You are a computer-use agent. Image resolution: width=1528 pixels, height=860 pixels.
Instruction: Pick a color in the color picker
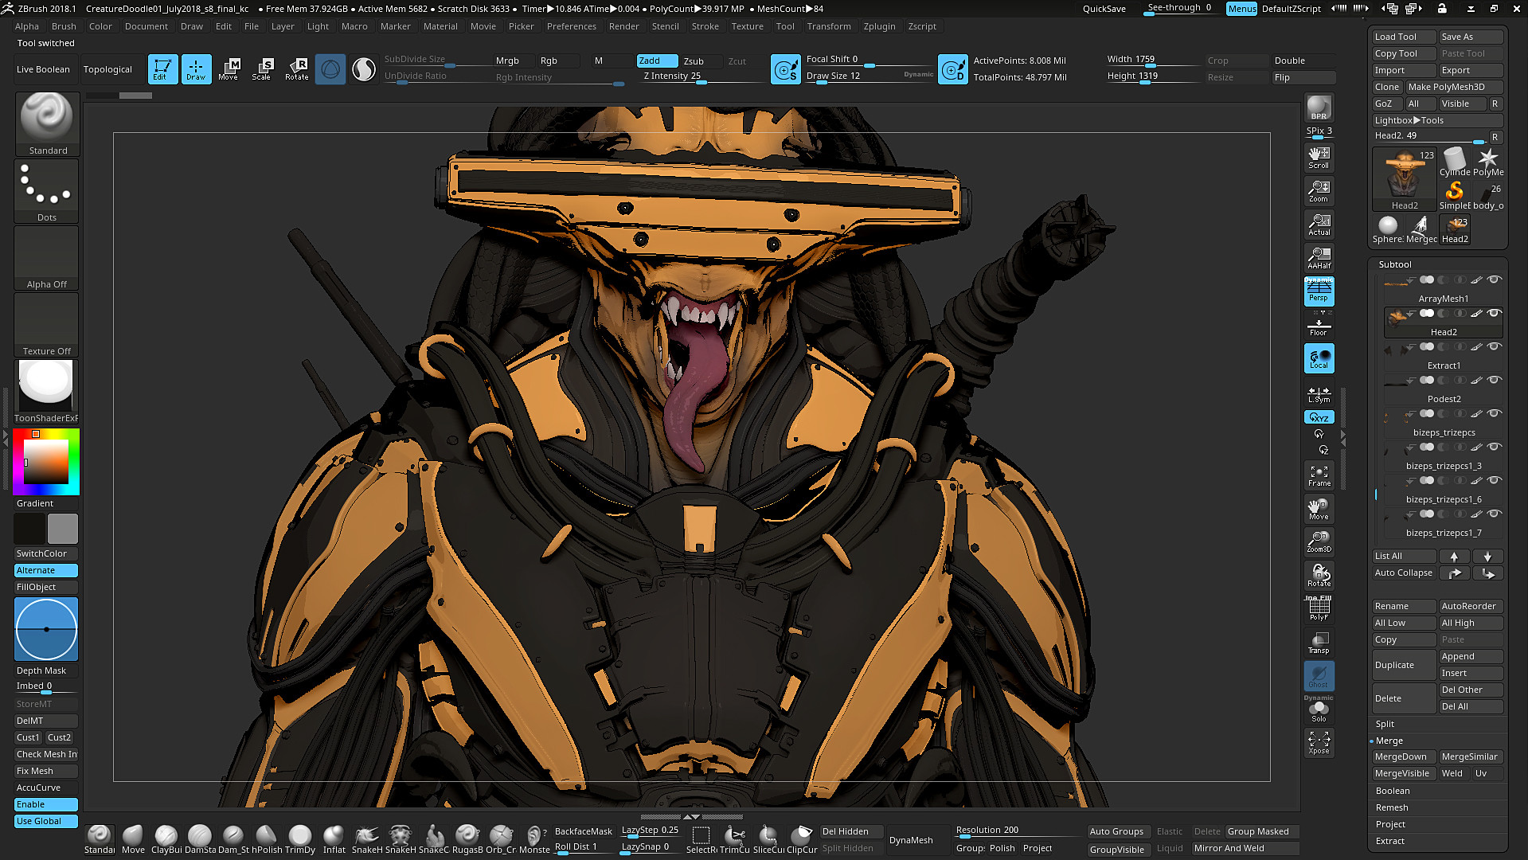pyautogui.click(x=45, y=462)
